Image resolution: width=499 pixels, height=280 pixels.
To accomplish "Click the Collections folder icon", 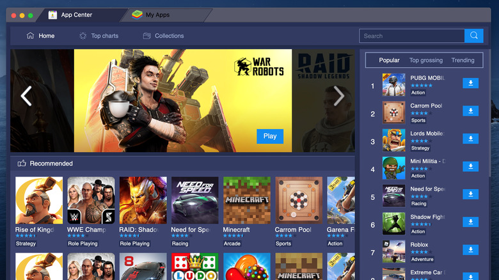I will 147,36.
